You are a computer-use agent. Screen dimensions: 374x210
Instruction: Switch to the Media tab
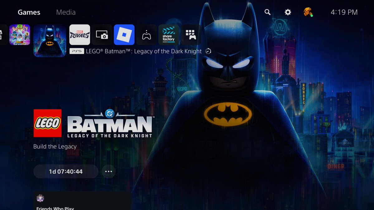point(66,12)
